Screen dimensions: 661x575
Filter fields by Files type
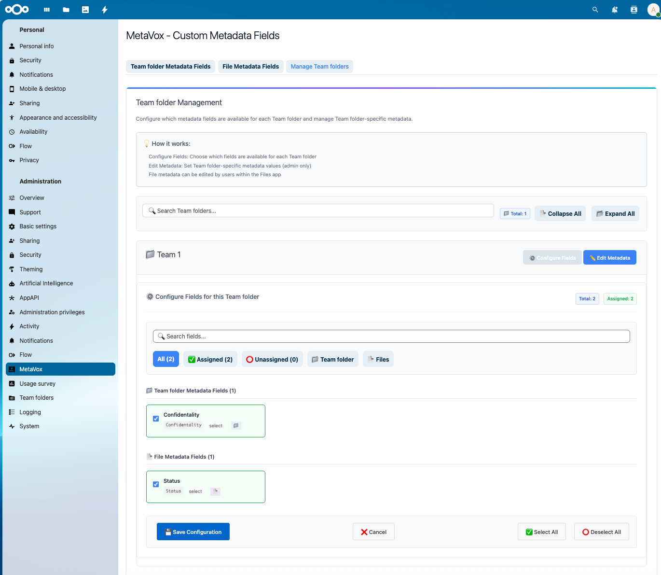click(x=378, y=359)
